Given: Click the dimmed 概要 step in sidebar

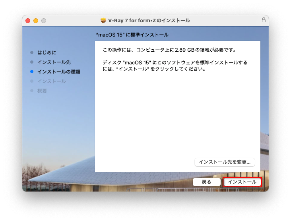Looking at the screenshot, I should (x=42, y=91).
